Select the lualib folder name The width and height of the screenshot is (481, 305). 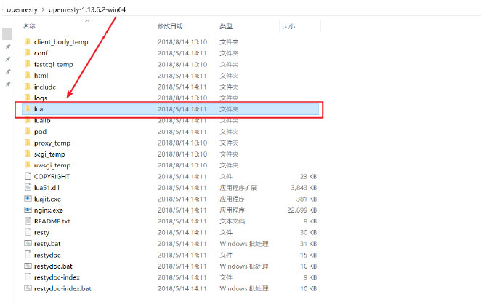tap(42, 121)
